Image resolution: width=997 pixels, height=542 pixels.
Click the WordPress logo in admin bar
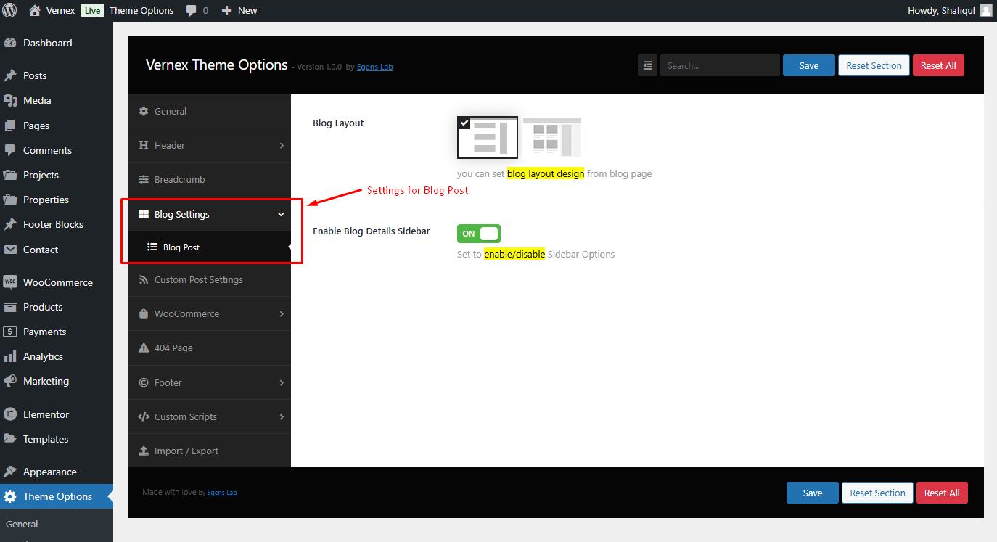pos(9,10)
